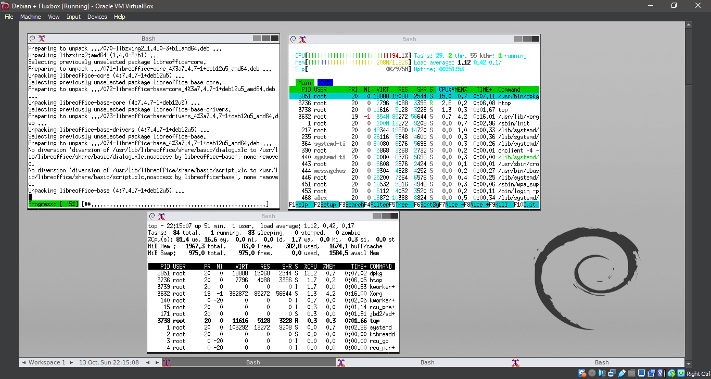This screenshot has width=711, height=379.
Task: Open the Devices menu in VirtualBox
Action: tap(97, 16)
